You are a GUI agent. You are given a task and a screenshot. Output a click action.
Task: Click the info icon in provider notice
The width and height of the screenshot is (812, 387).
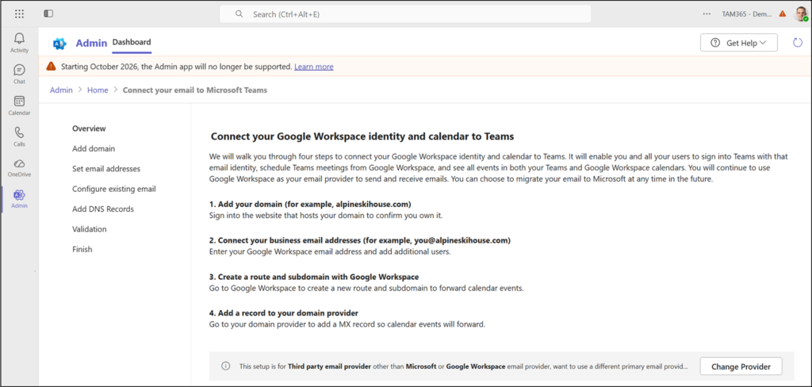pos(226,366)
